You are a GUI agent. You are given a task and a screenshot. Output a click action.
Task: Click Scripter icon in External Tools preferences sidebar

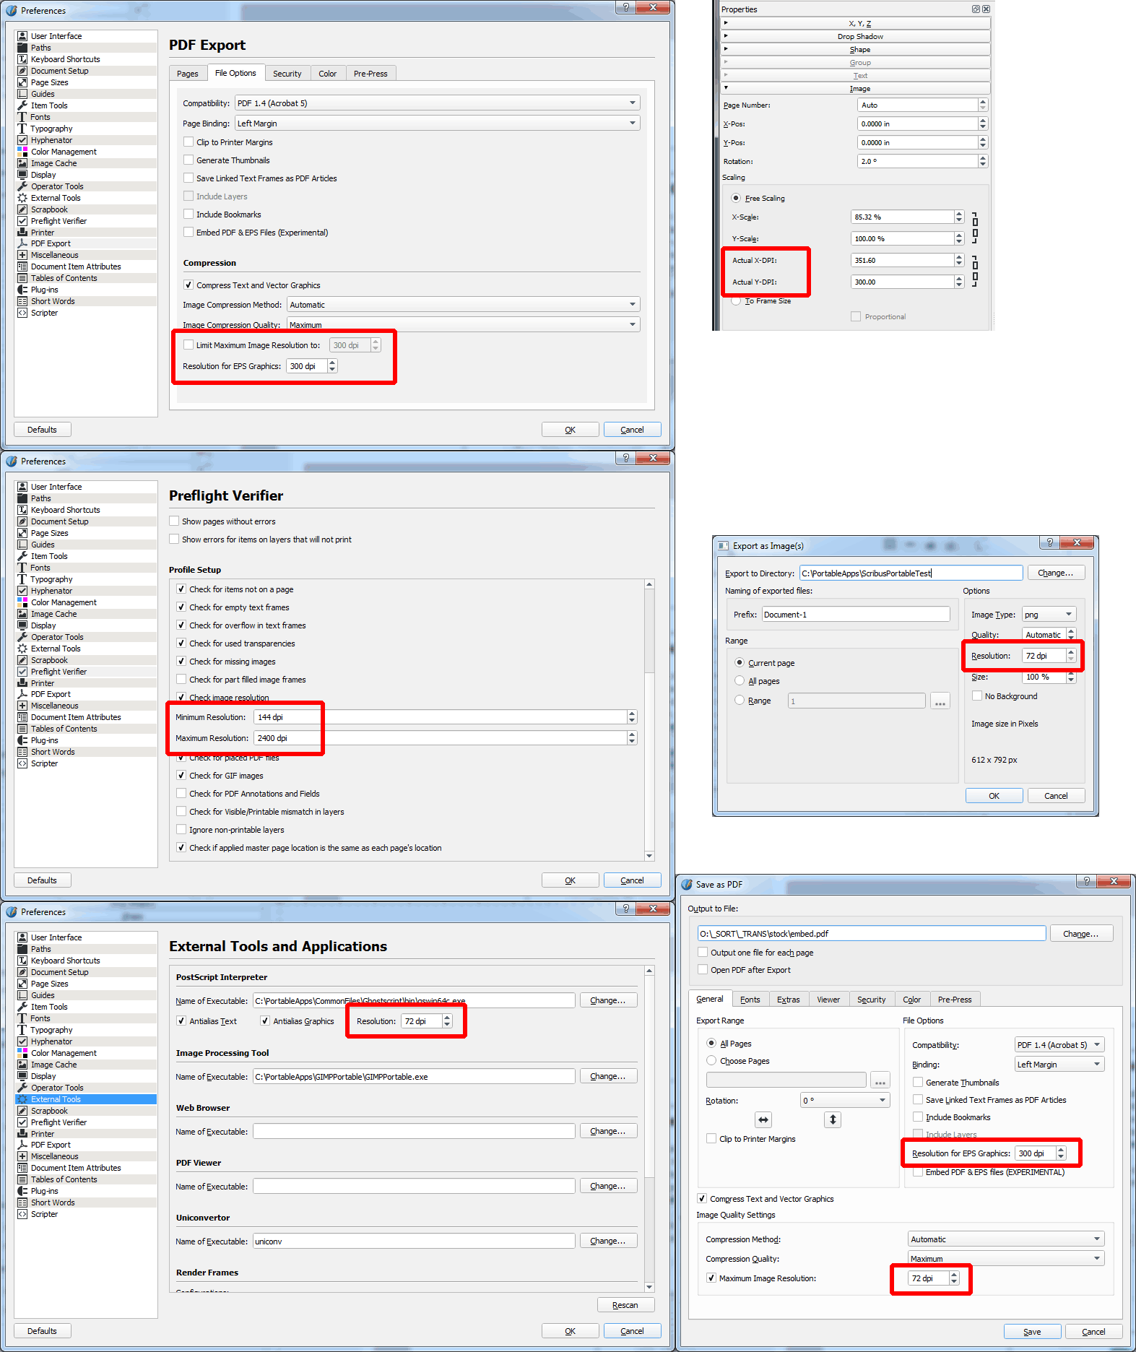[22, 1214]
